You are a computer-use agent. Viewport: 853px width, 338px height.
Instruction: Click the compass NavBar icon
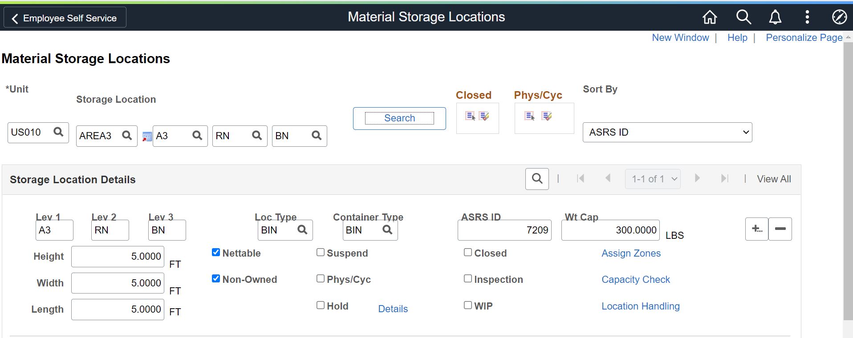tap(839, 17)
